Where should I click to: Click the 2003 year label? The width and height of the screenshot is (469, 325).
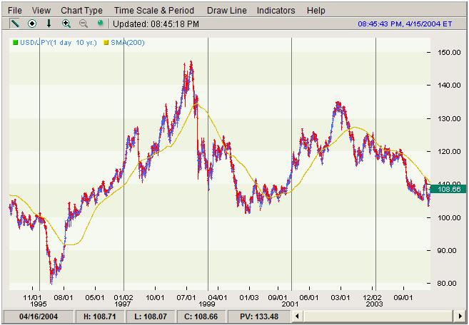coord(375,304)
